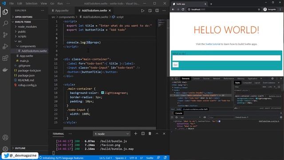Select element inspector tool in DevTools
284x160 pixels.
point(173,79)
